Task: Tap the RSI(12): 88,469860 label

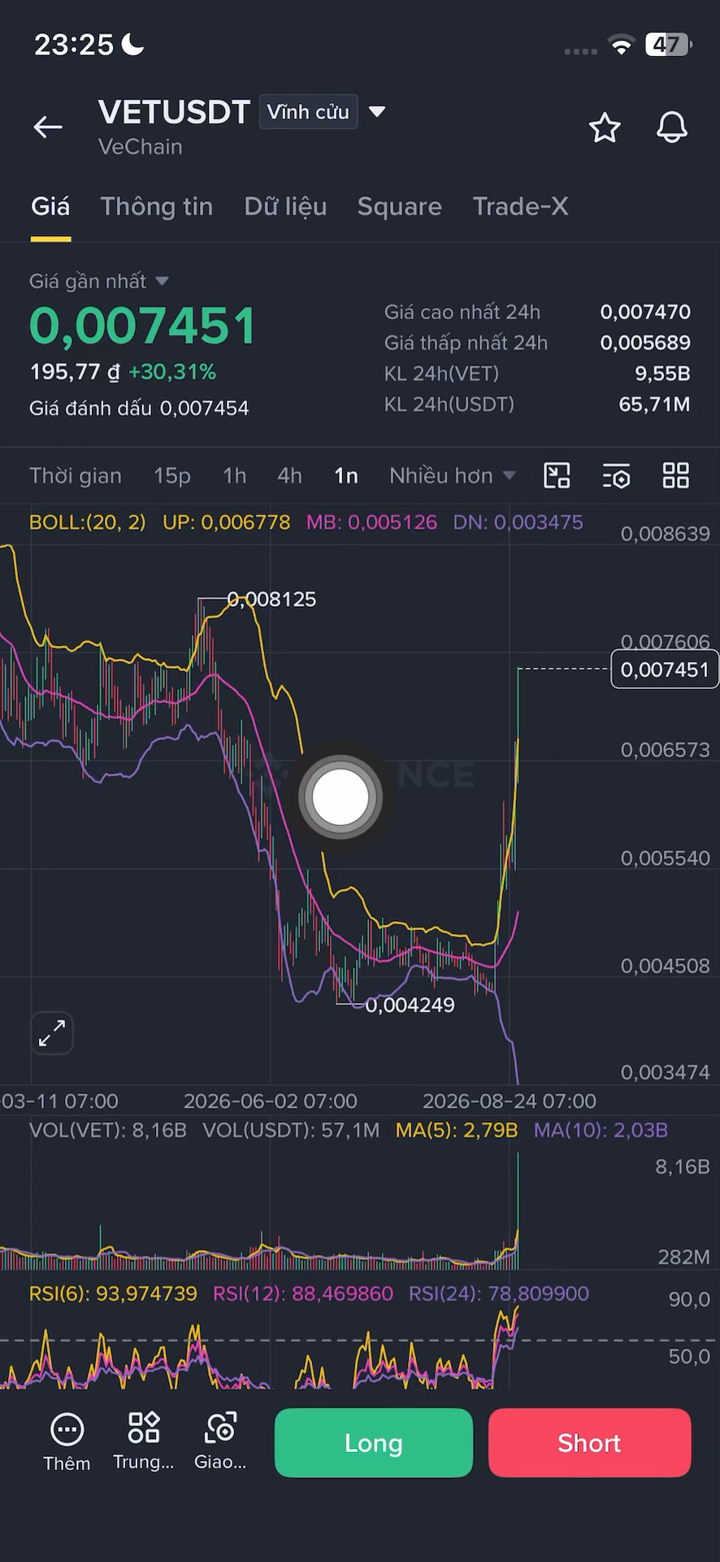Action: click(x=303, y=1294)
